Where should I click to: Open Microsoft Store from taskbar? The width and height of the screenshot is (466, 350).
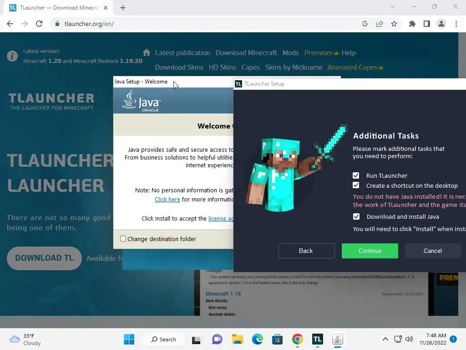click(277, 339)
